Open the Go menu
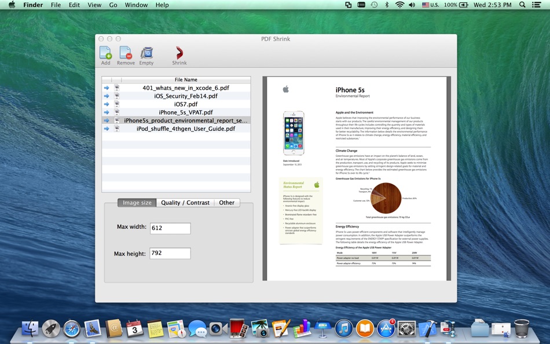 click(x=113, y=5)
